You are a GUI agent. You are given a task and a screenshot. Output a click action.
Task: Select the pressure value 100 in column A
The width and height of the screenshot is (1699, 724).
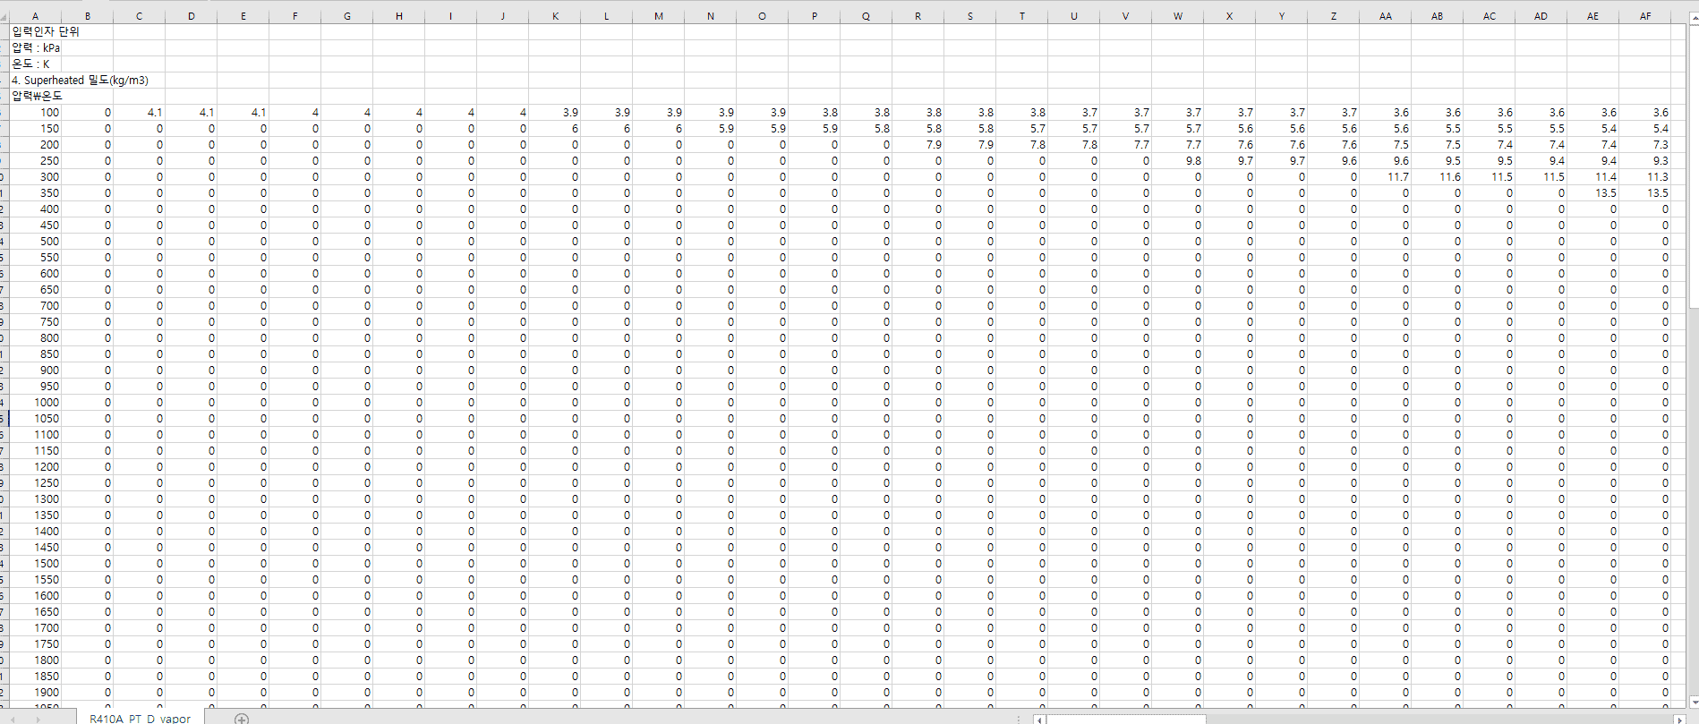point(35,112)
